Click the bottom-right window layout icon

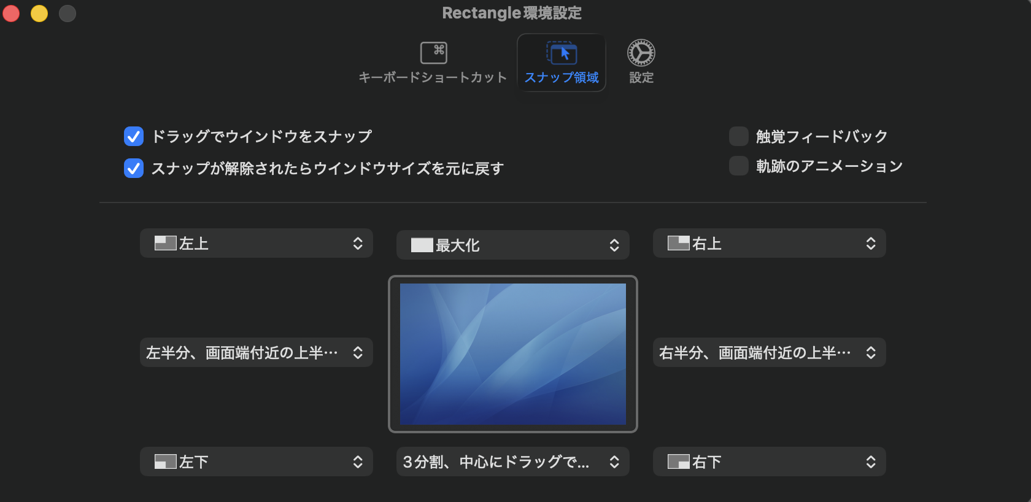point(678,462)
